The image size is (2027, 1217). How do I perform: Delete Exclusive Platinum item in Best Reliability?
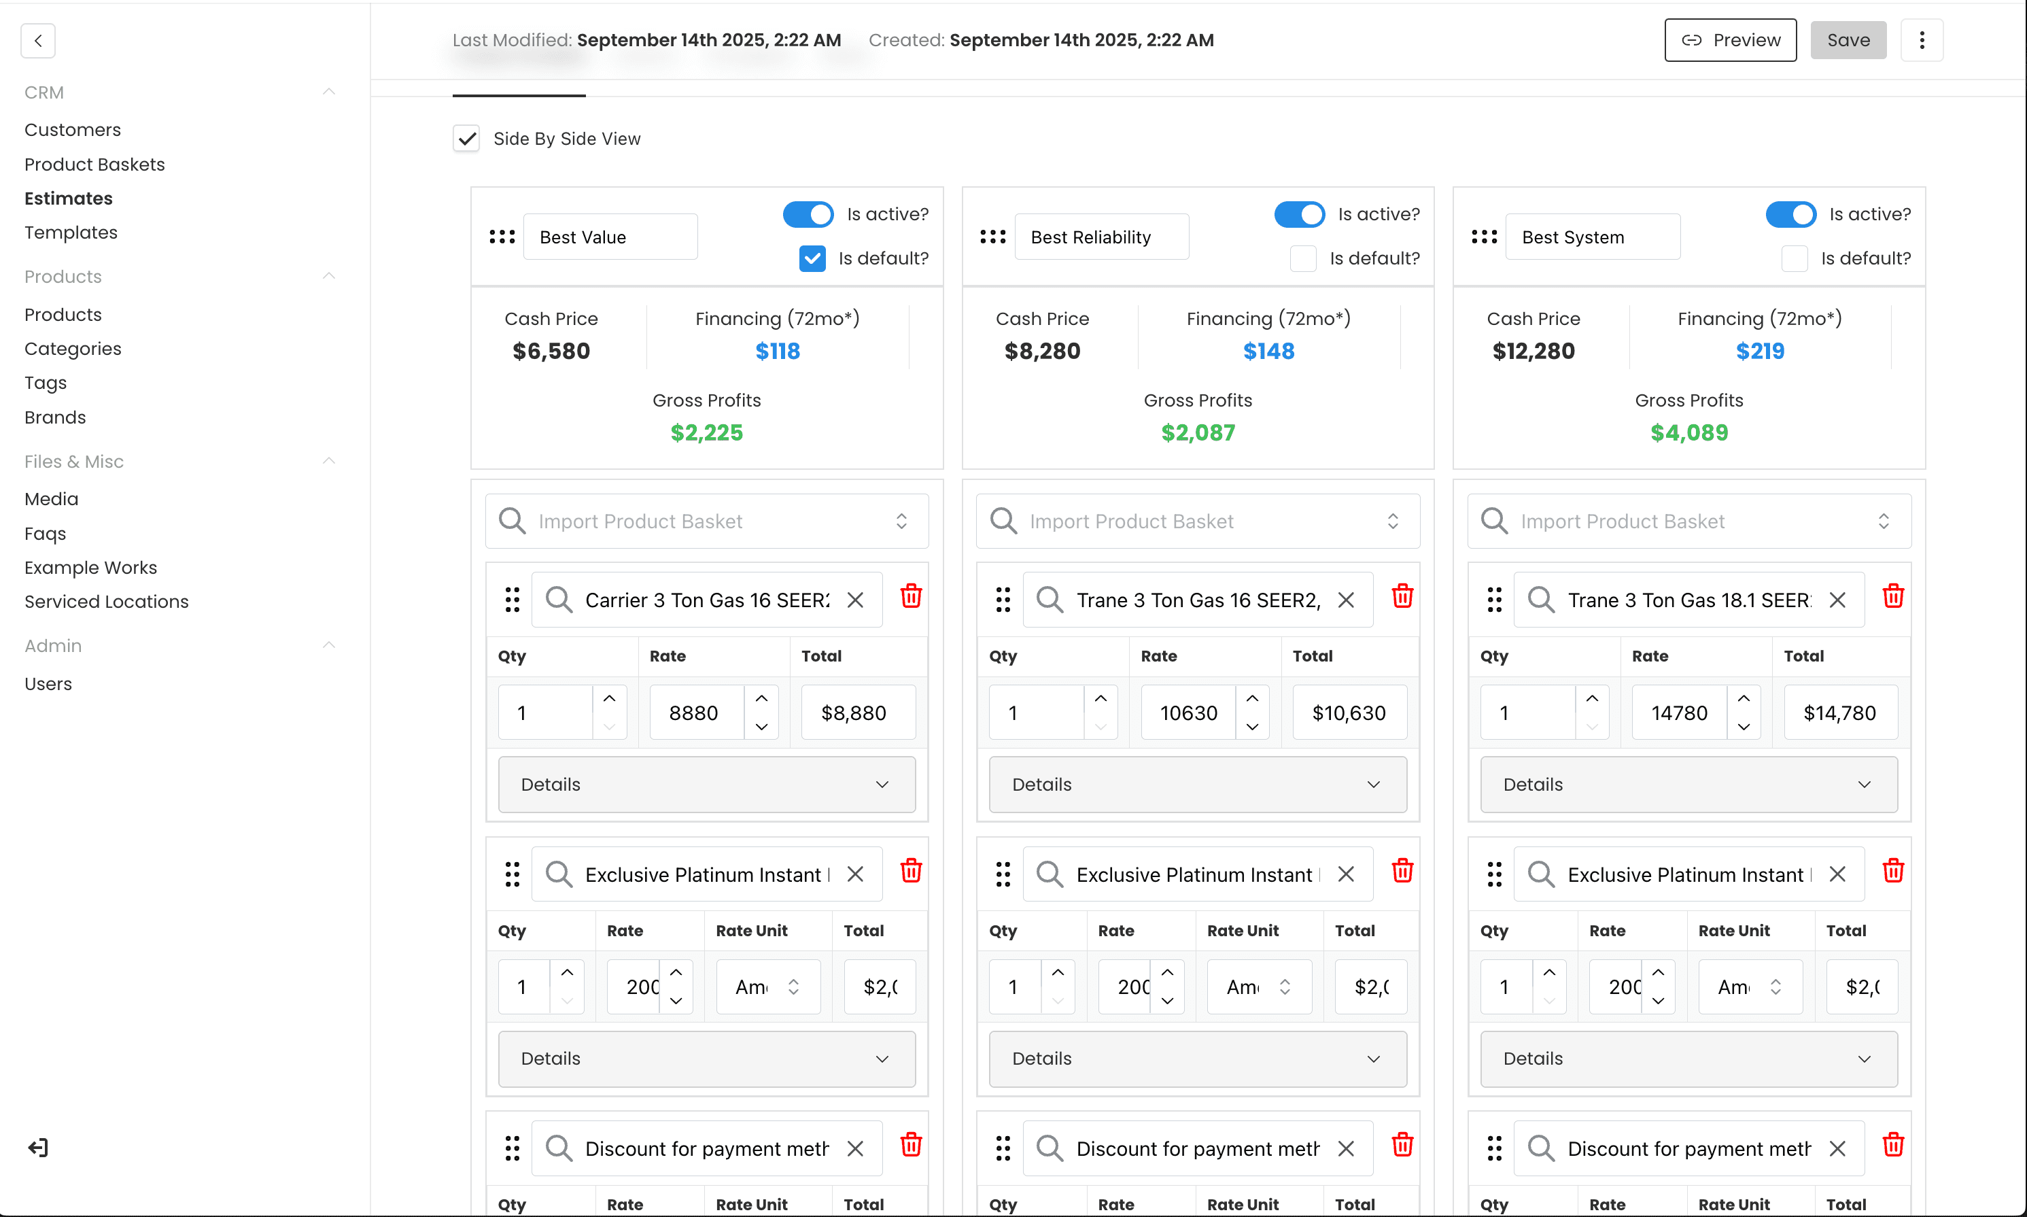coord(1402,871)
